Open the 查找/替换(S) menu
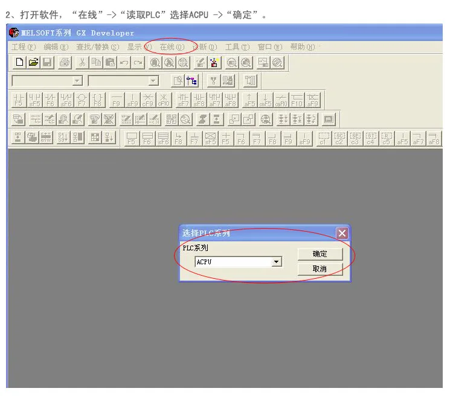 [98, 46]
